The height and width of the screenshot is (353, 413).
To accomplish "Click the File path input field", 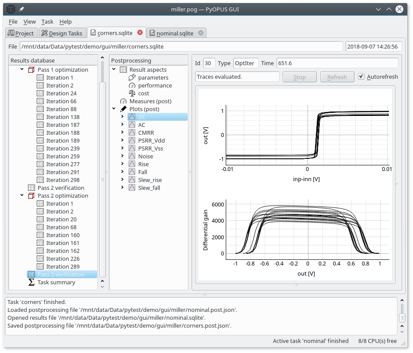I will tap(181, 46).
